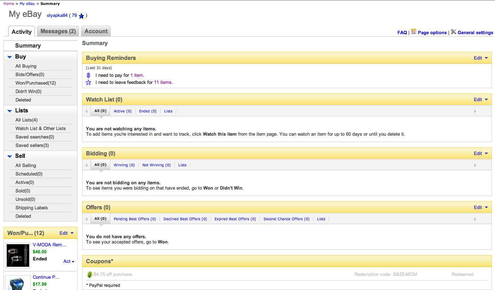The width and height of the screenshot is (495, 290).
Task: Click the coupon burst icon beside $4.75 off
Action: (x=90, y=274)
